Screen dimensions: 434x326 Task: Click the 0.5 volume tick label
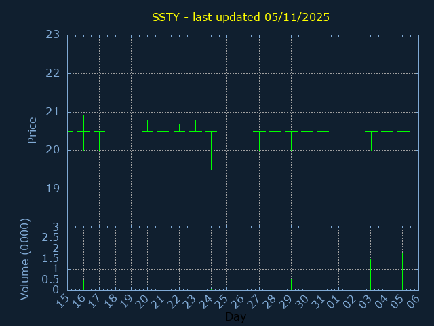(x=50, y=280)
